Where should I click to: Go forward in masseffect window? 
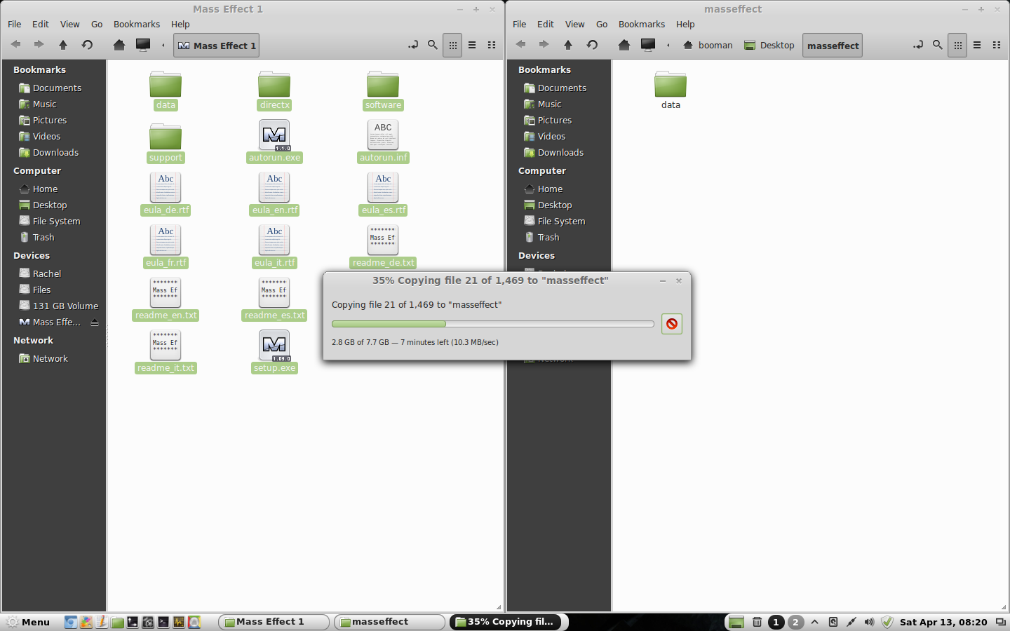[544, 45]
